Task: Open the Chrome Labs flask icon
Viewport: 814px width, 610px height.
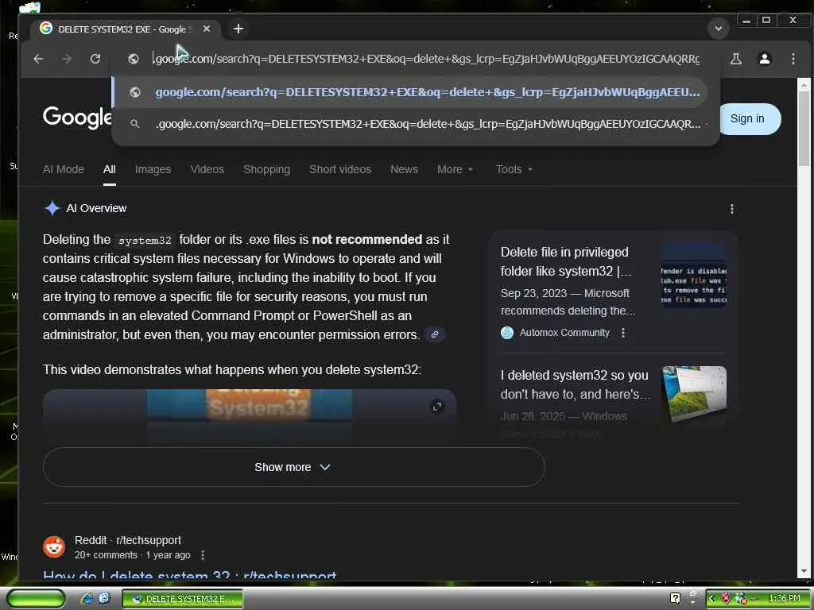Action: [x=735, y=59]
